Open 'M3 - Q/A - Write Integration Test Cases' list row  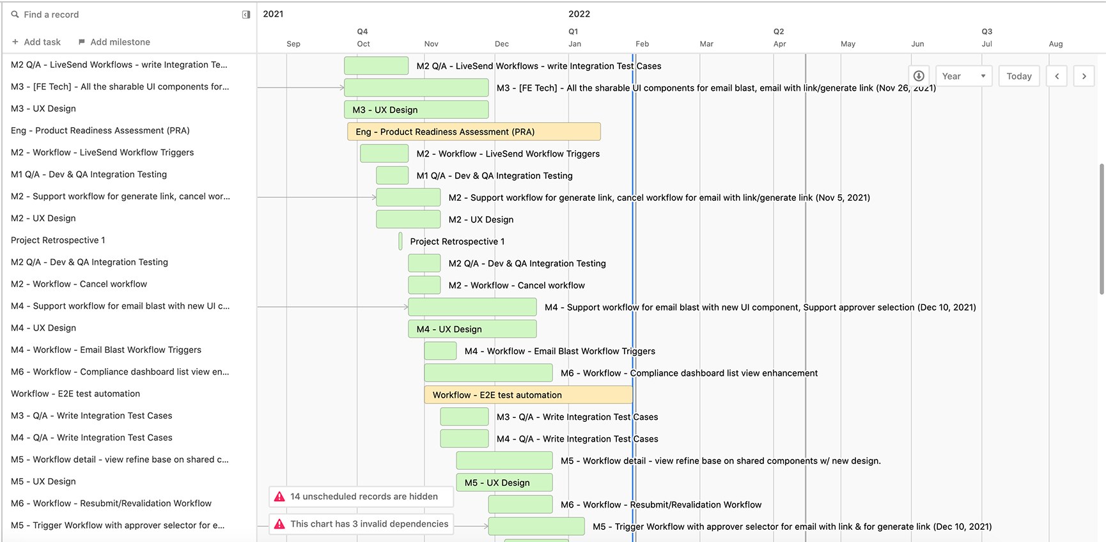tap(129, 415)
